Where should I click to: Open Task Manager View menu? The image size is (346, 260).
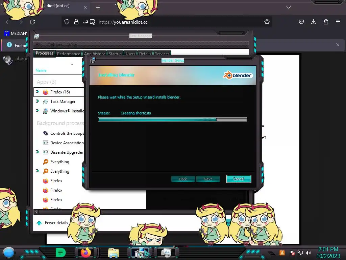point(72,45)
